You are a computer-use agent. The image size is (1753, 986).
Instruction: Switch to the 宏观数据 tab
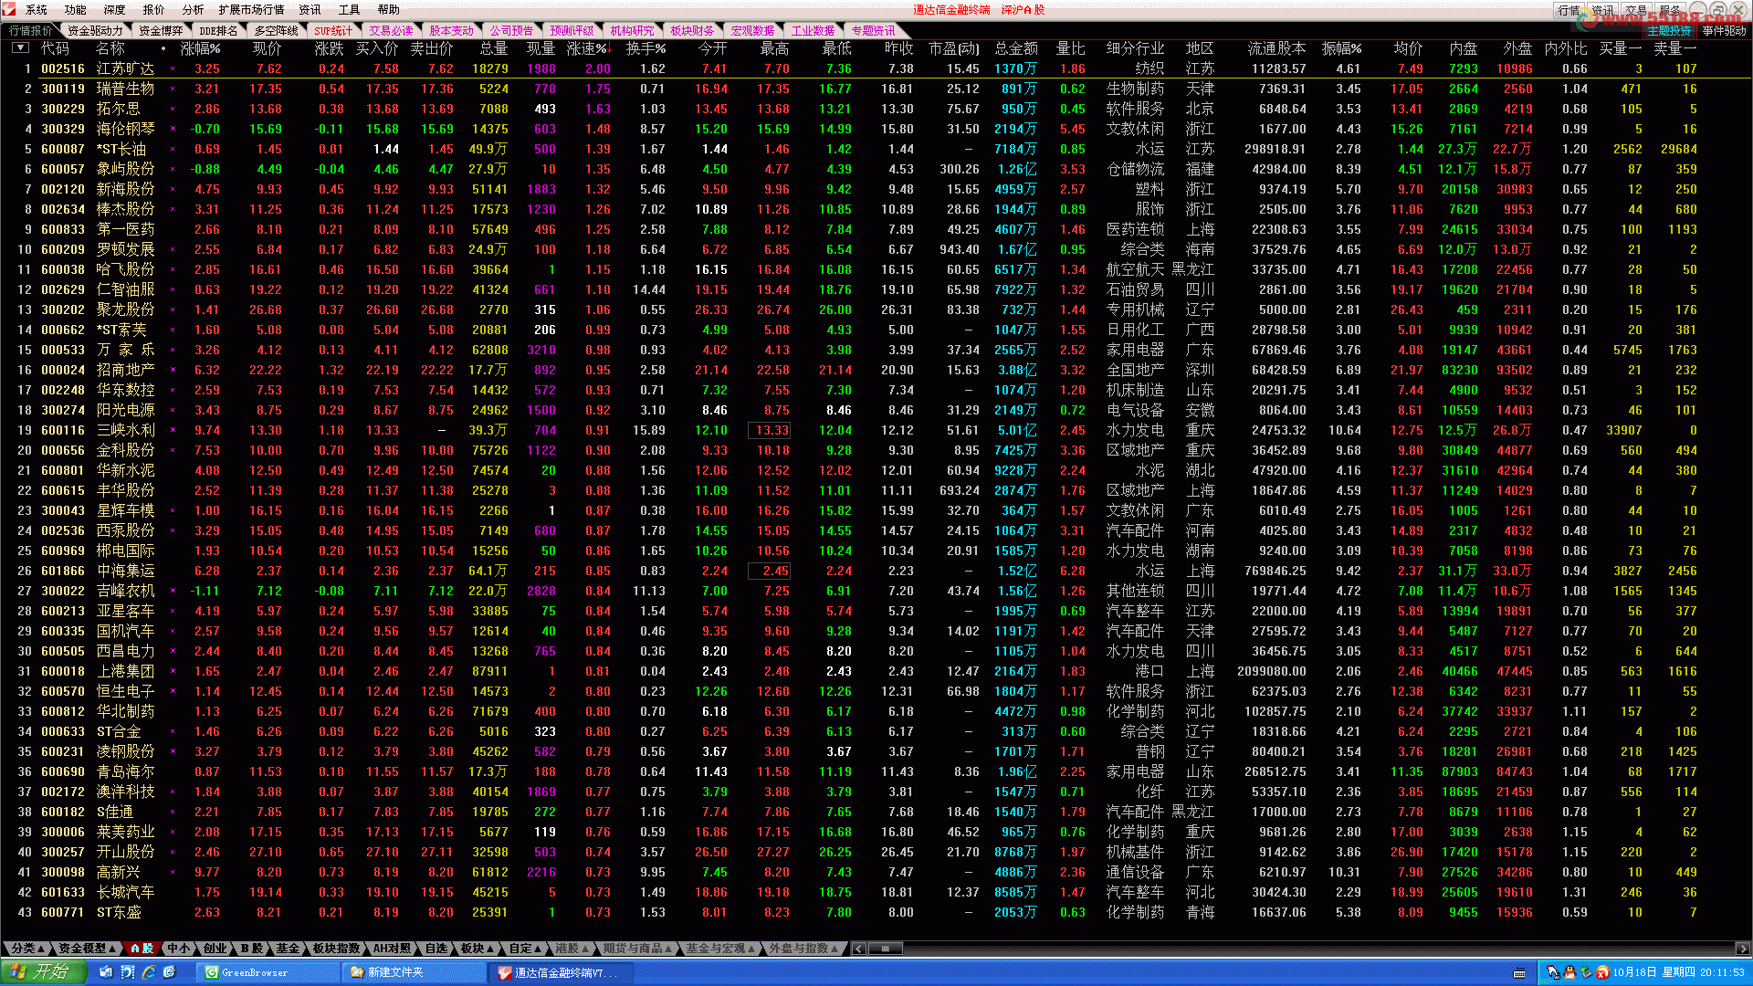coord(752,31)
